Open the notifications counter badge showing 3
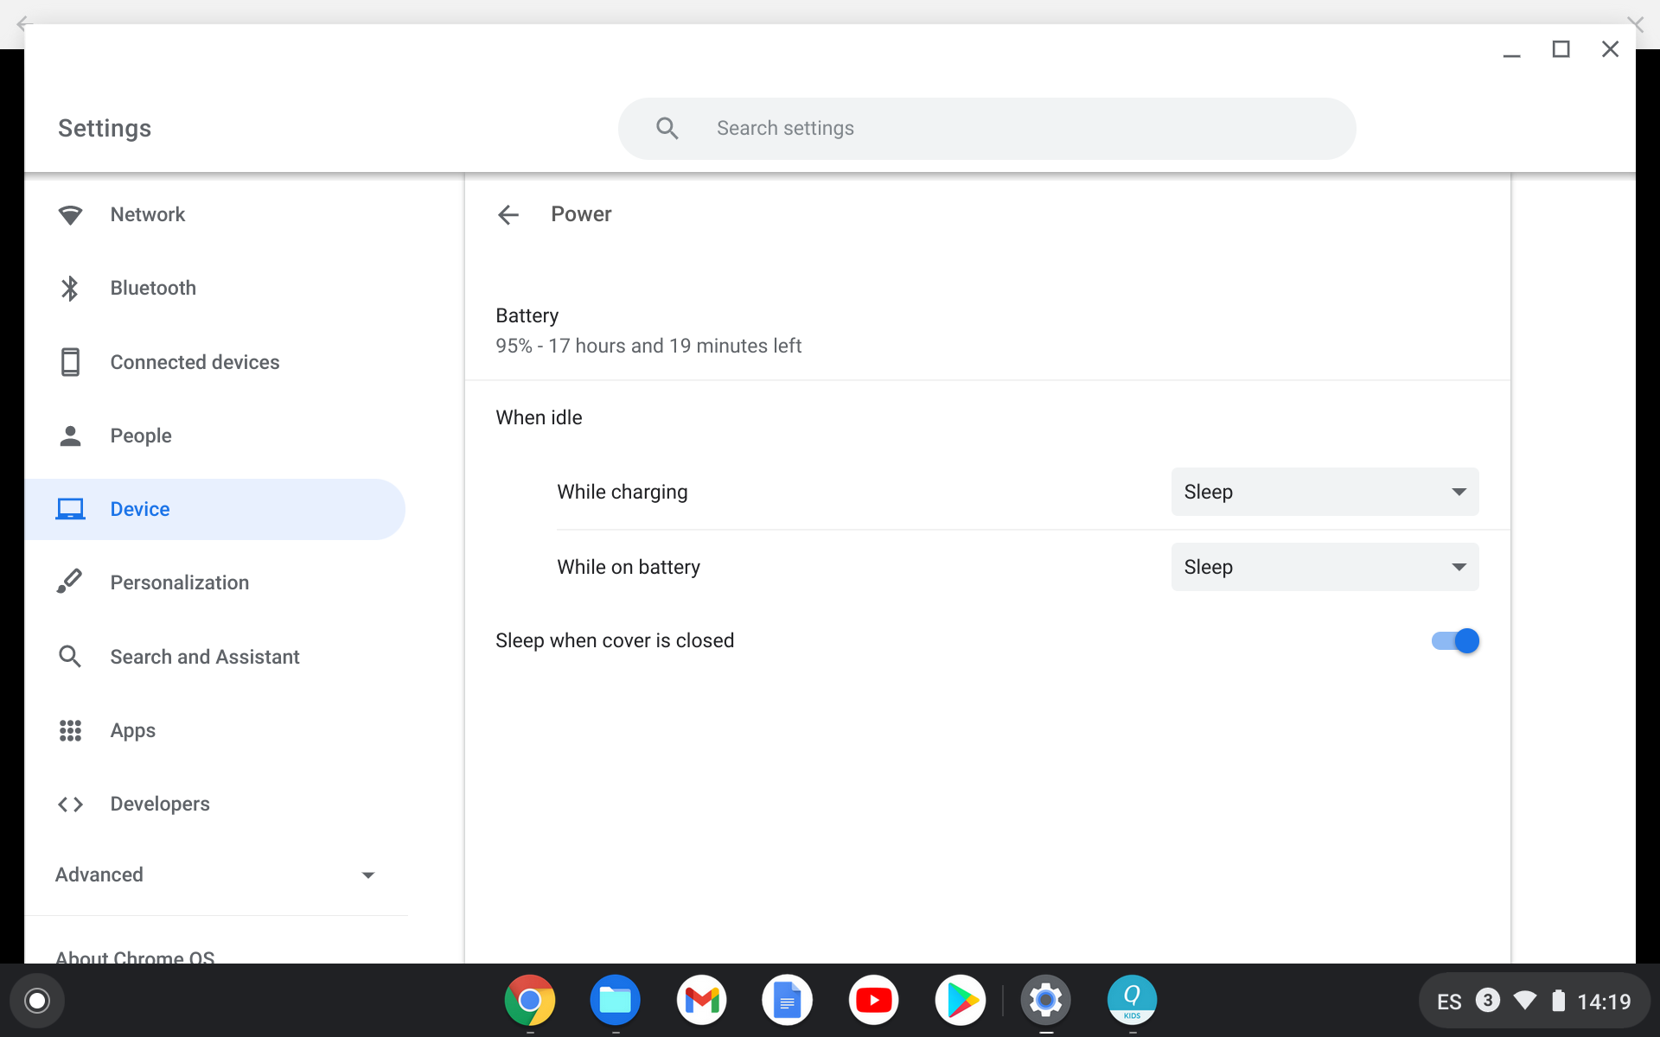This screenshot has height=1037, width=1660. 1487,1001
